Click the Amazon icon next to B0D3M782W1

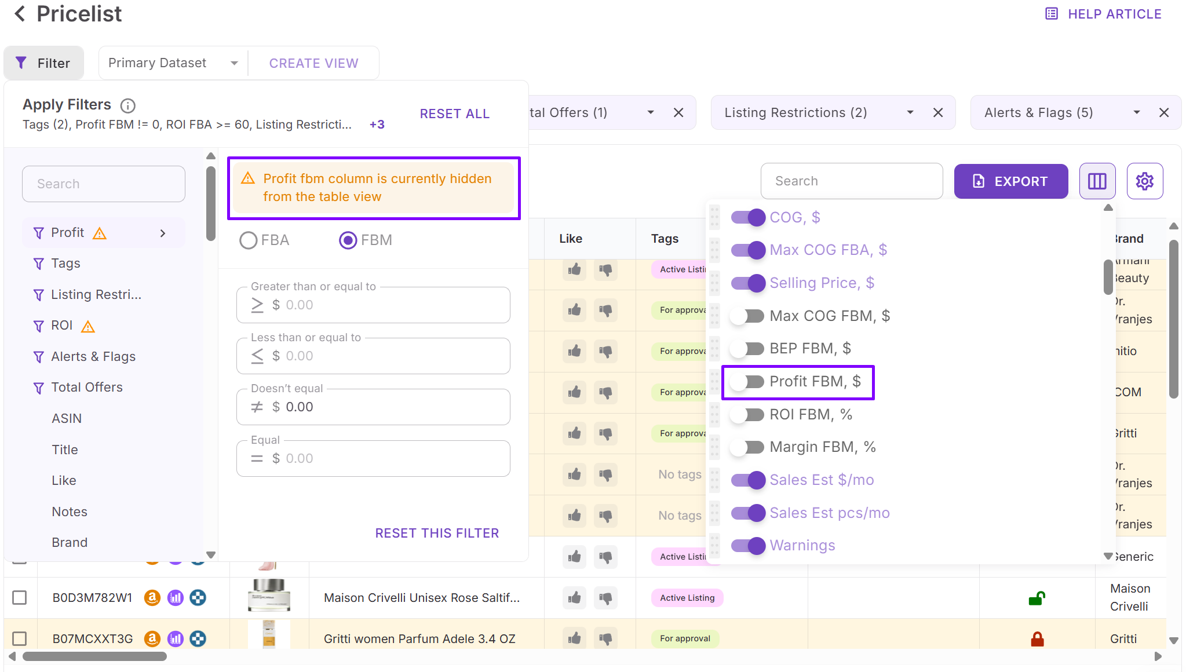(152, 597)
